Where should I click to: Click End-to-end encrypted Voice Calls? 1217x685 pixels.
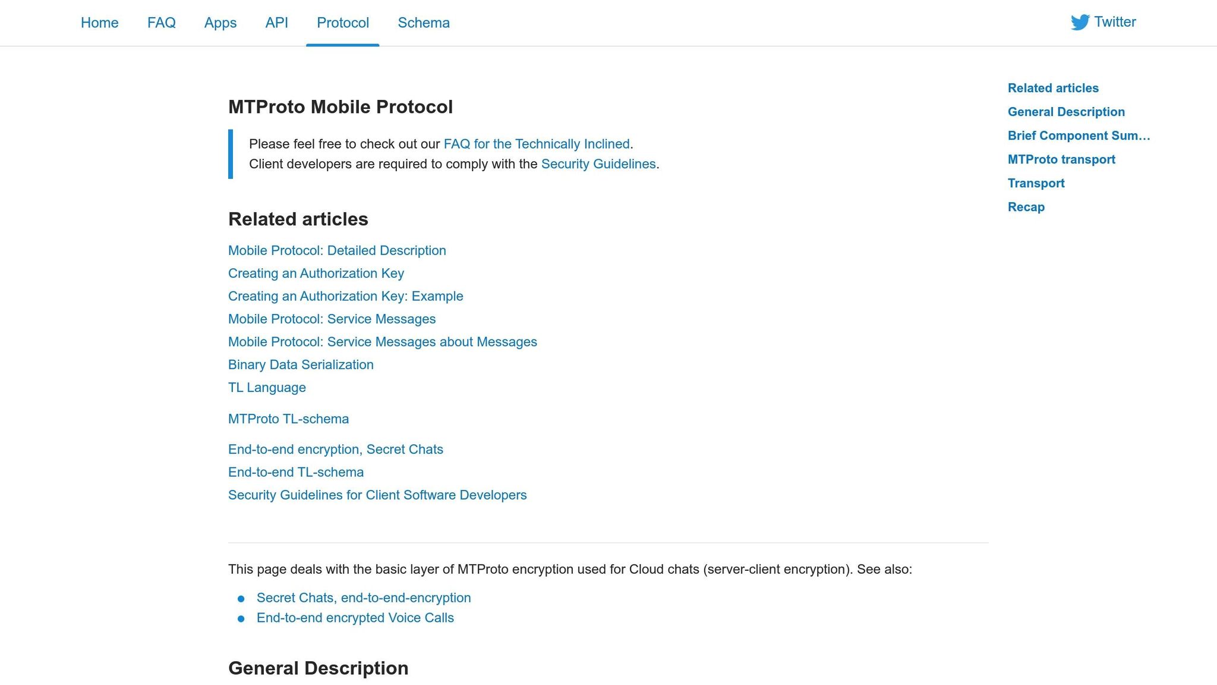(355, 617)
